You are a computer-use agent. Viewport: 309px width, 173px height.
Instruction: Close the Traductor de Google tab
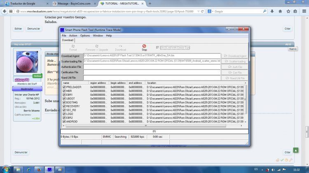click(47, 4)
